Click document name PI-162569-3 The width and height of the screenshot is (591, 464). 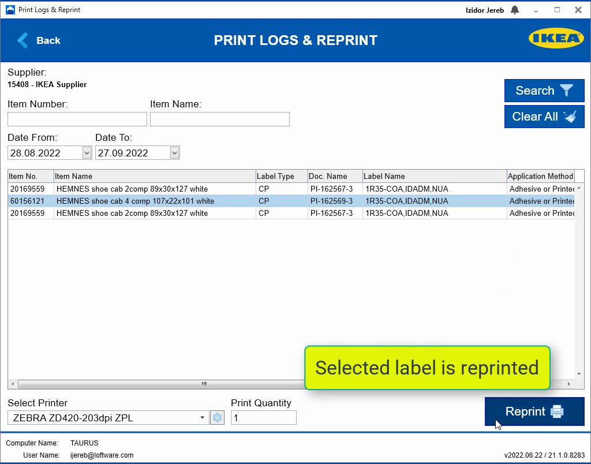[332, 201]
